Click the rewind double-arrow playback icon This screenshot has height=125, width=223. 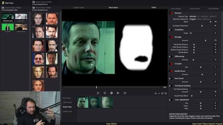[x=105, y=93]
